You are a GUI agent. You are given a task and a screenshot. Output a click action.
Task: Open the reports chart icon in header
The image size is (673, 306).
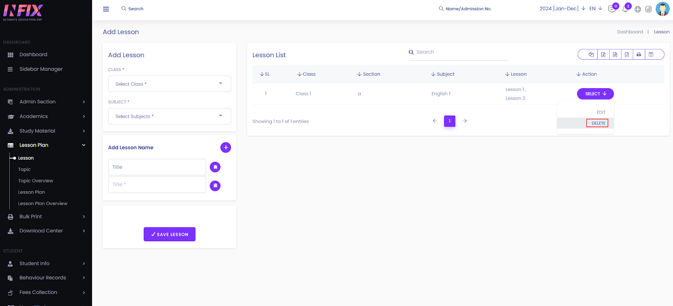click(648, 9)
